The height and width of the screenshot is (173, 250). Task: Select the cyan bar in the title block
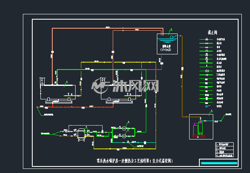[x=219, y=163]
